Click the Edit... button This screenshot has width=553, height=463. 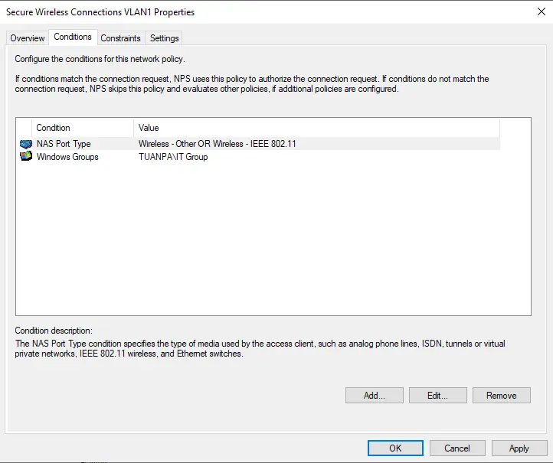click(437, 396)
